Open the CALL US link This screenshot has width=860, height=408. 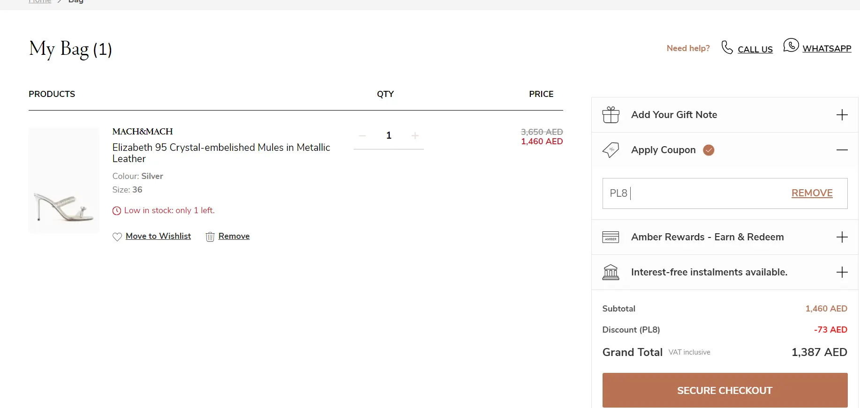pos(755,49)
